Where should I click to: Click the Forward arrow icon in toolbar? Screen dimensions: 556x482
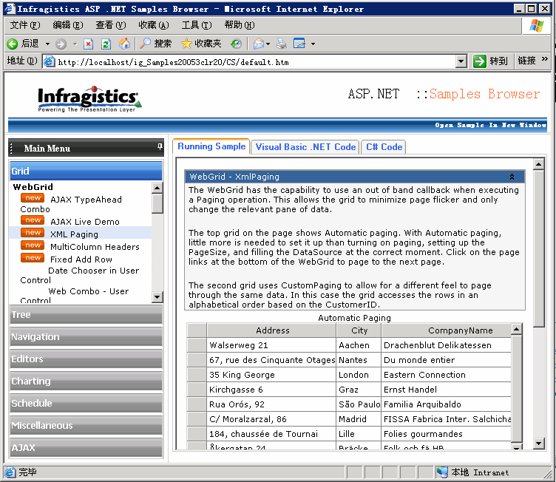point(61,44)
